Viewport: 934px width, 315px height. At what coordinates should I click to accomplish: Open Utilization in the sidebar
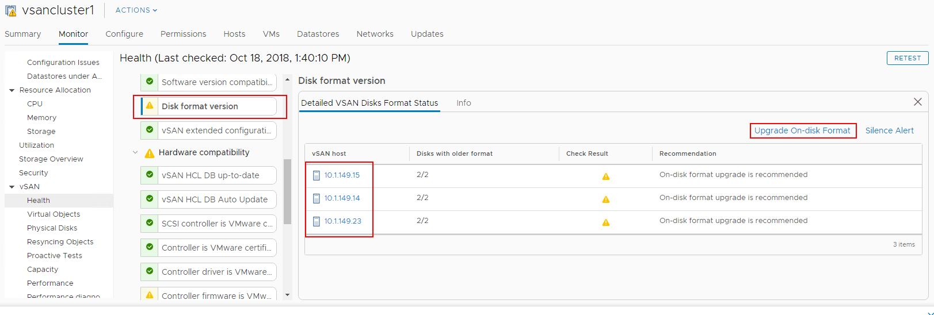(36, 145)
